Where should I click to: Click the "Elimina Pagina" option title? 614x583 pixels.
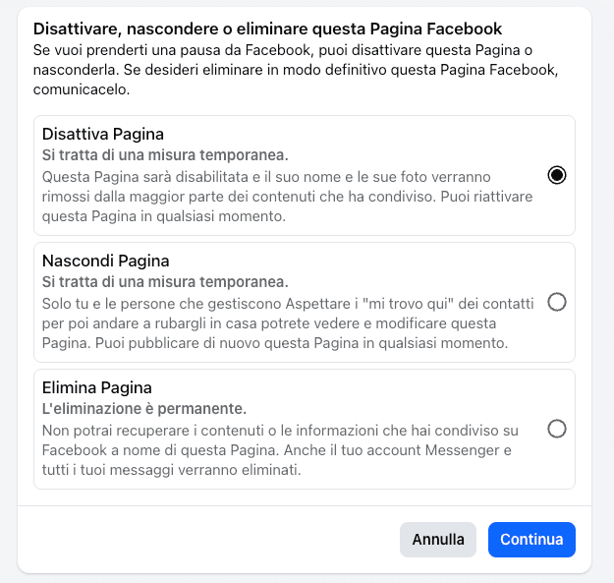[x=96, y=387]
